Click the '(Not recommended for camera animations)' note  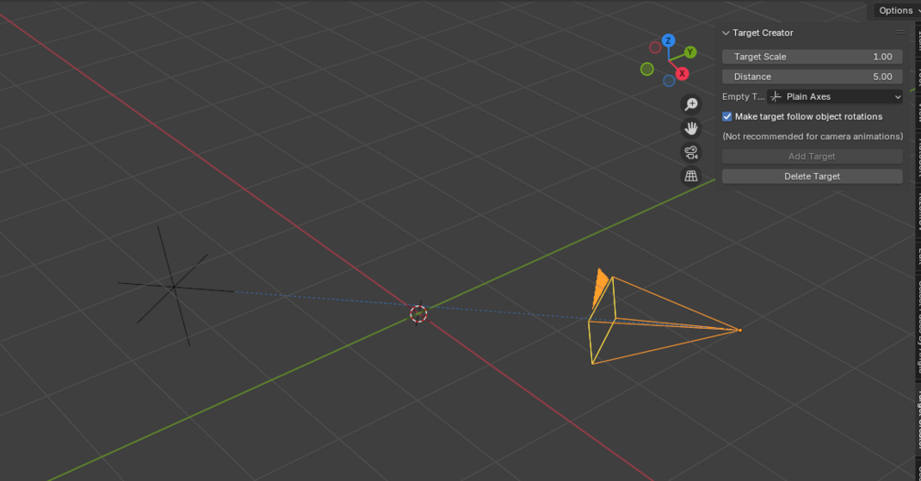(x=812, y=137)
